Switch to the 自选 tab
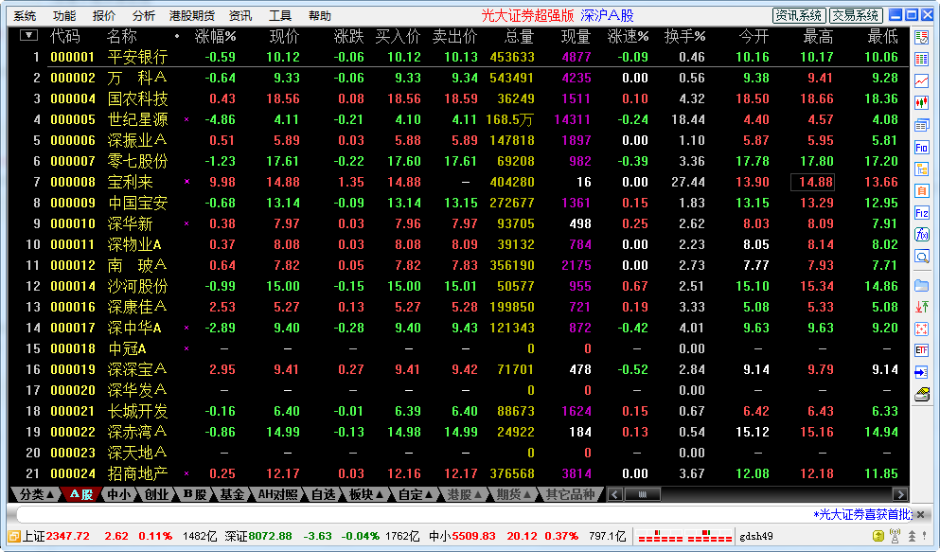 coord(324,494)
